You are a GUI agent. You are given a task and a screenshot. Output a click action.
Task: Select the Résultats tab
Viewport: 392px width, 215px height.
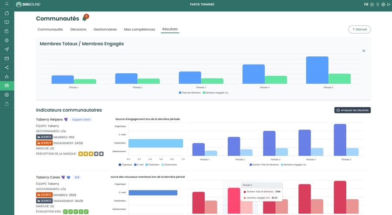pyautogui.click(x=170, y=29)
